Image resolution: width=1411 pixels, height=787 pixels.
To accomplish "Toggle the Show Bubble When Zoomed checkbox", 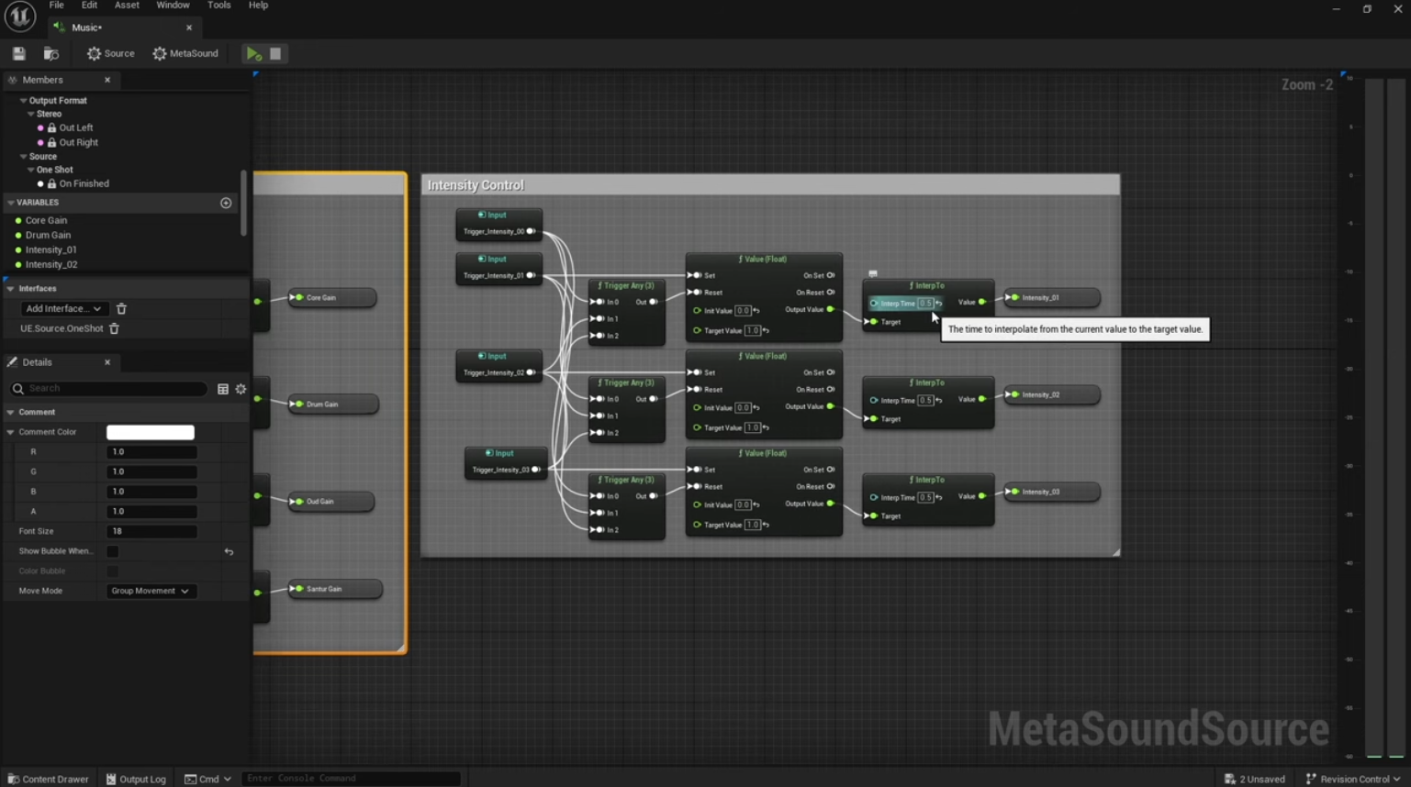I will (113, 551).
